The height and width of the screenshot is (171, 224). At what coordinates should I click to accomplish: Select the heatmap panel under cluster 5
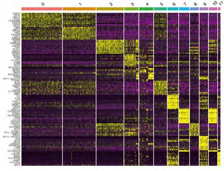tap(161, 89)
